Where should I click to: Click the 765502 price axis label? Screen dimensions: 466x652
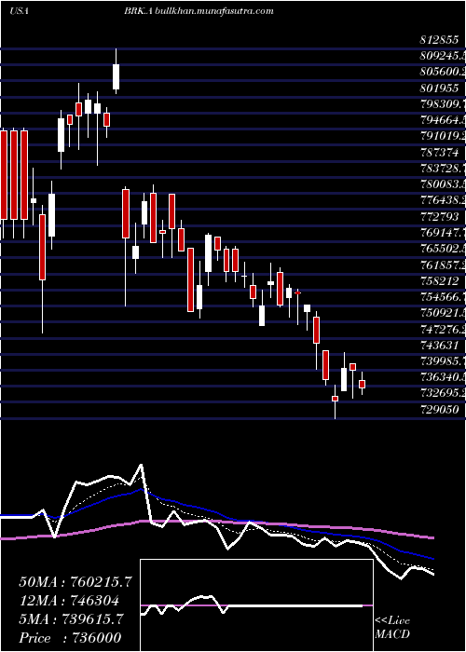(443, 249)
